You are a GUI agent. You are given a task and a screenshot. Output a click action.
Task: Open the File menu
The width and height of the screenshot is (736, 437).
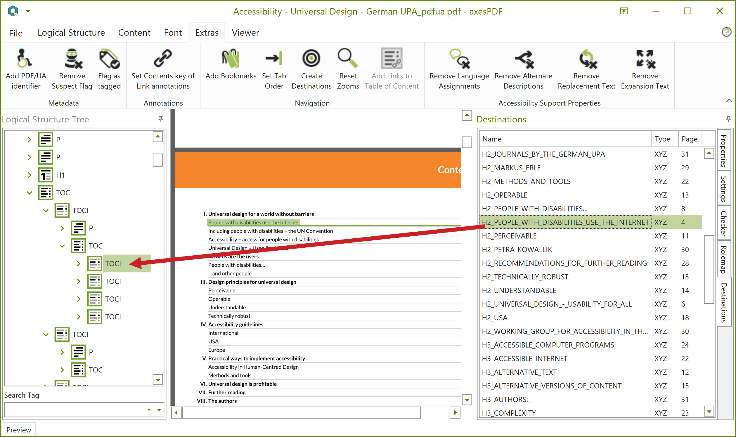pos(15,33)
